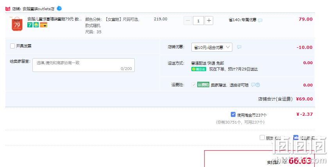Image resolution: width=330 pixels, height=167 pixels.
Task: Click the 给卖家留言 message input box
Action: click(84, 65)
